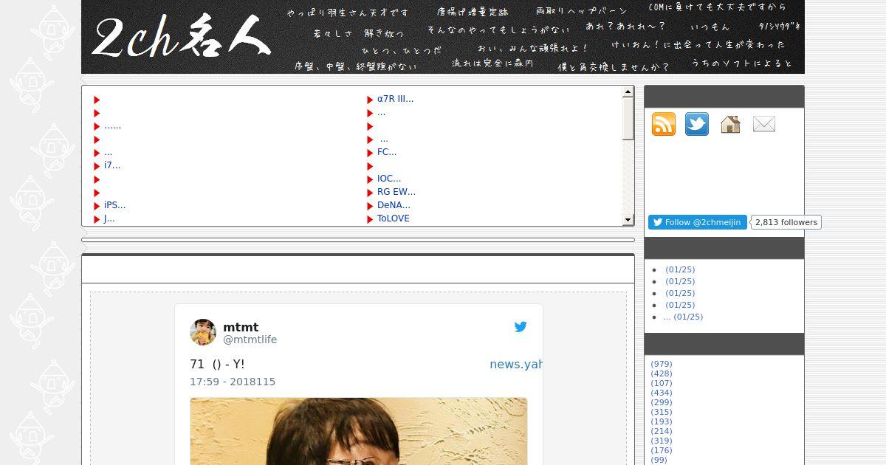Open the category link with count (315)
The image size is (886, 465).
pos(662,412)
